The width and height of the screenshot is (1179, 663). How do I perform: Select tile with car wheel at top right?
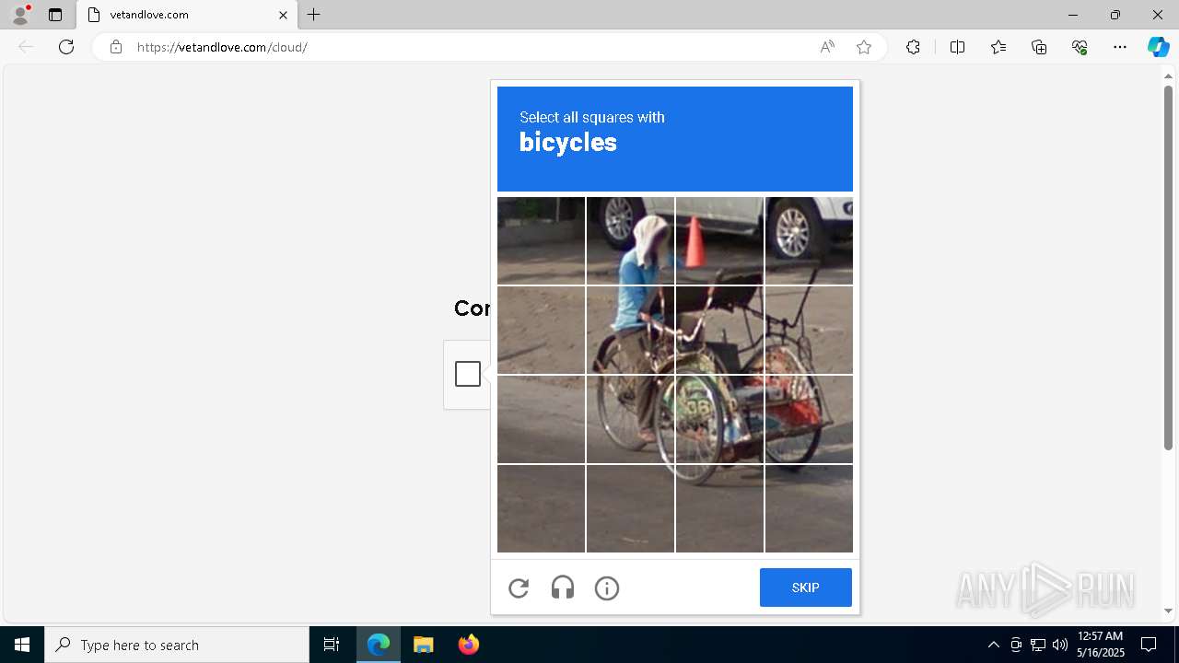click(x=809, y=240)
